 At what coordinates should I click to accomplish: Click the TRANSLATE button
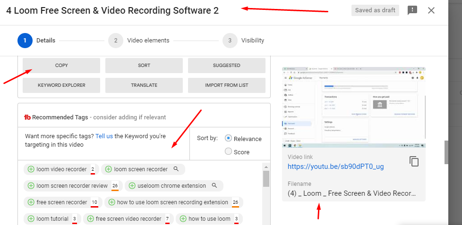tap(144, 85)
